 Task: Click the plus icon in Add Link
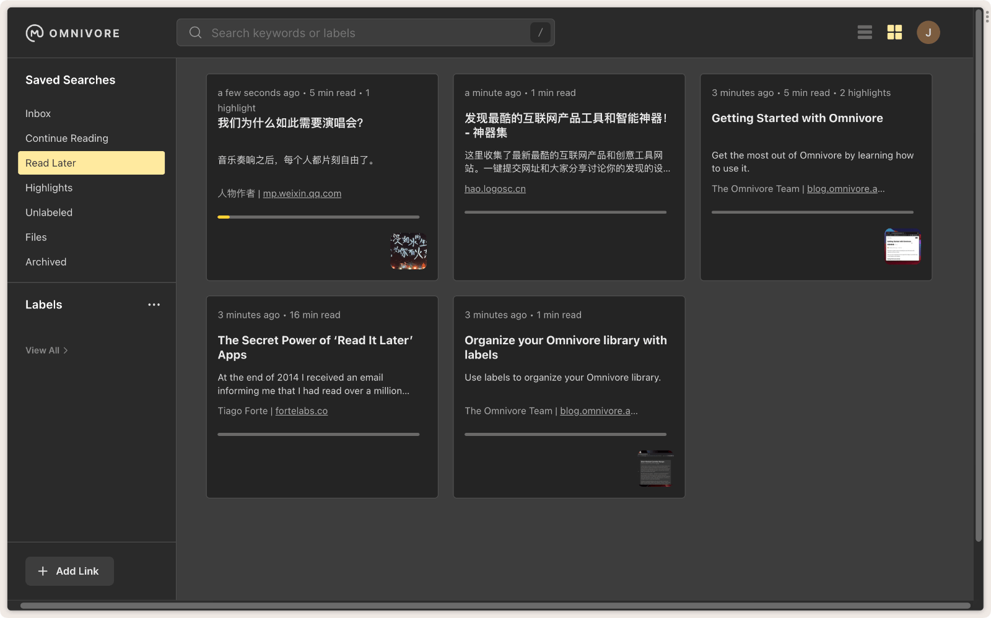click(43, 571)
